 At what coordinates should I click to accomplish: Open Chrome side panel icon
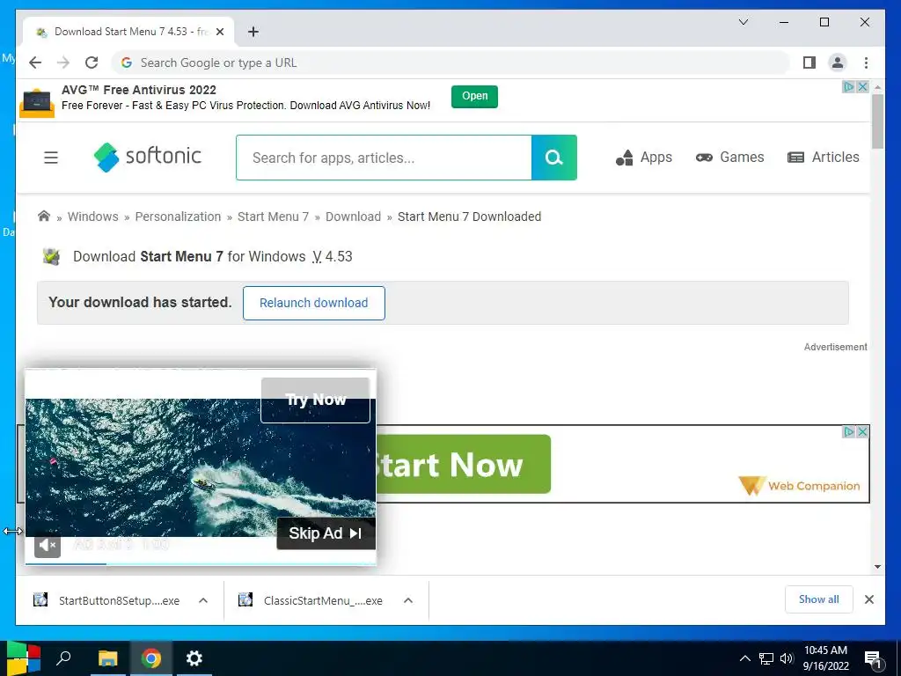coord(809,62)
